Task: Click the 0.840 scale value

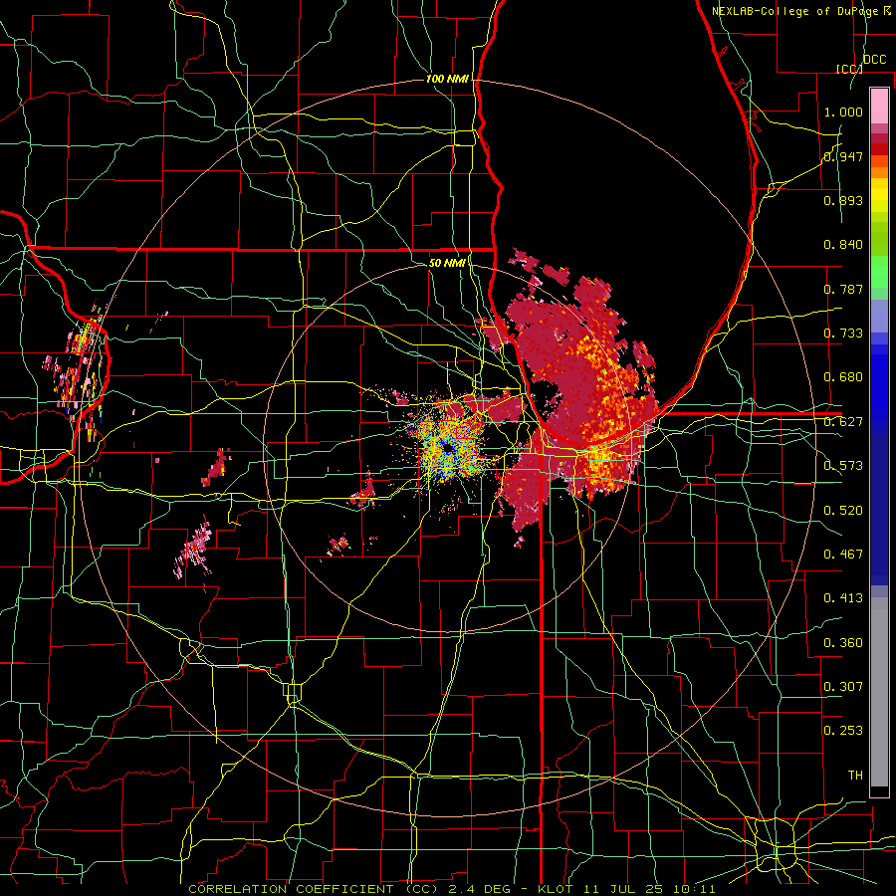Action: coord(843,245)
